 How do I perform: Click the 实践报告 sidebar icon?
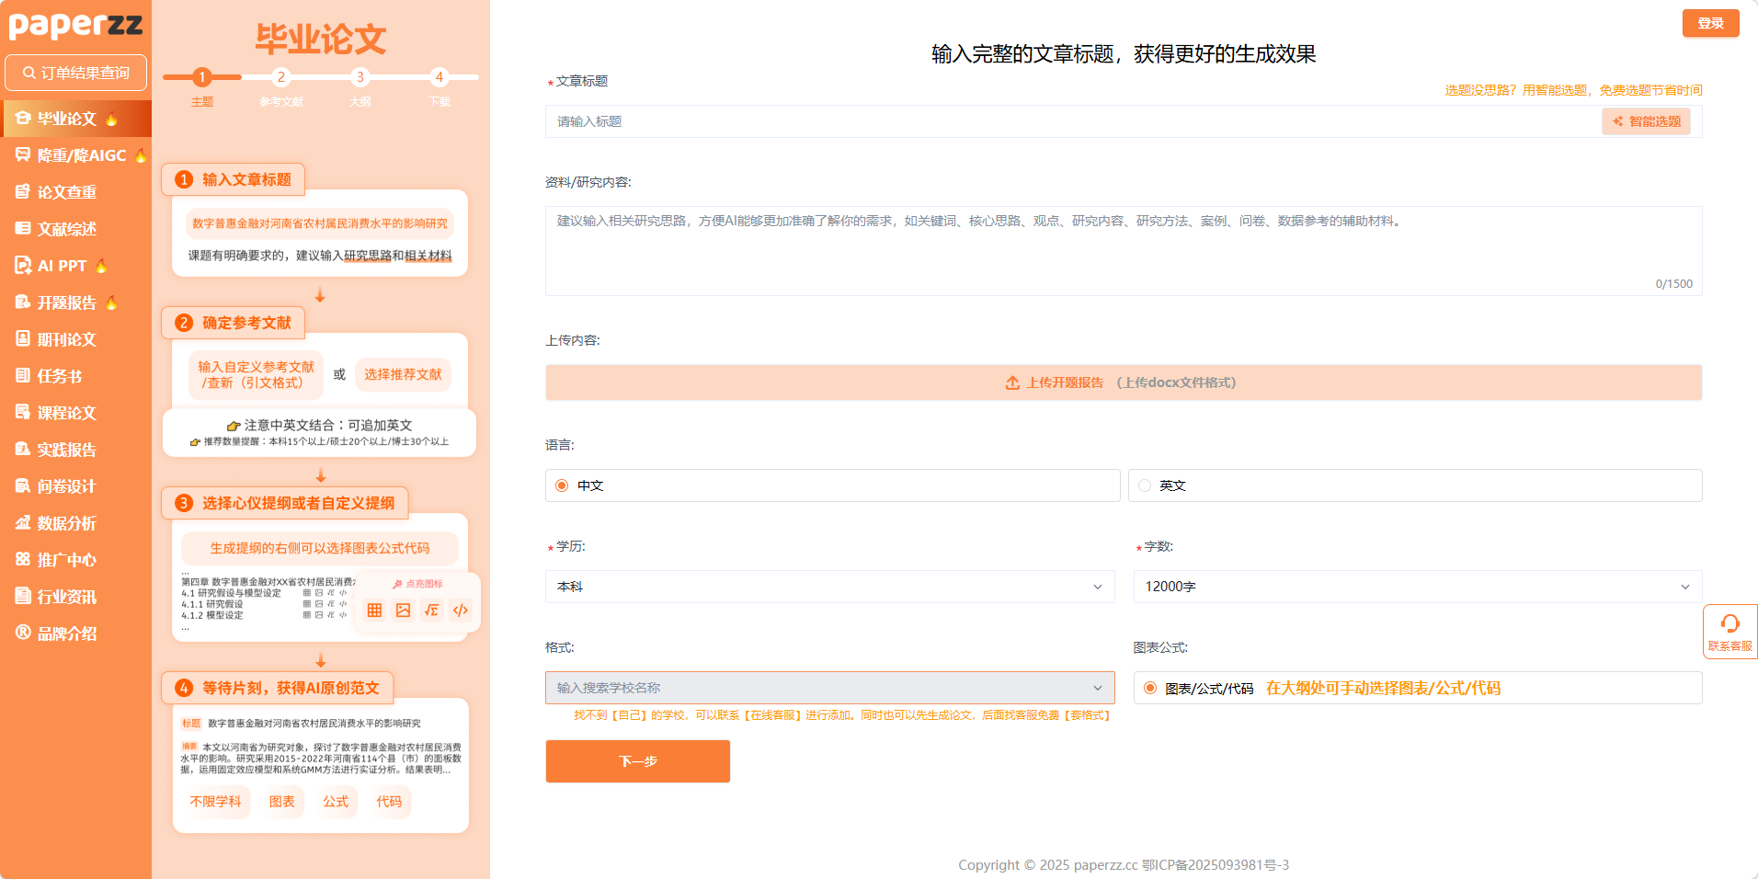(23, 449)
